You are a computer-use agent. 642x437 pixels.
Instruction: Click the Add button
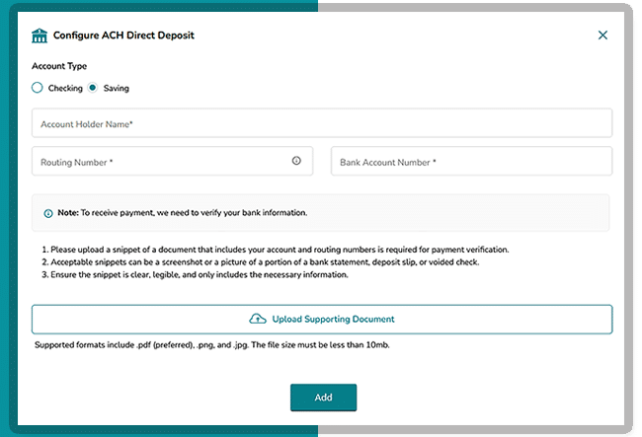coord(323,397)
